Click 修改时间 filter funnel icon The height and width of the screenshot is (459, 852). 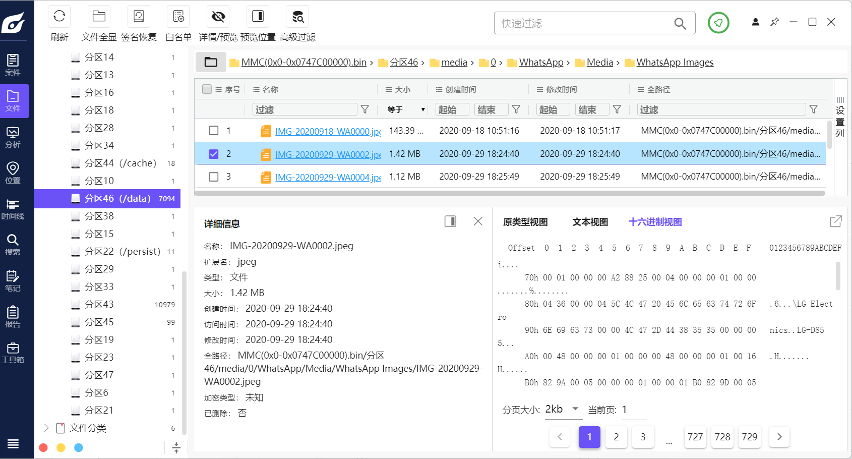[x=617, y=109]
